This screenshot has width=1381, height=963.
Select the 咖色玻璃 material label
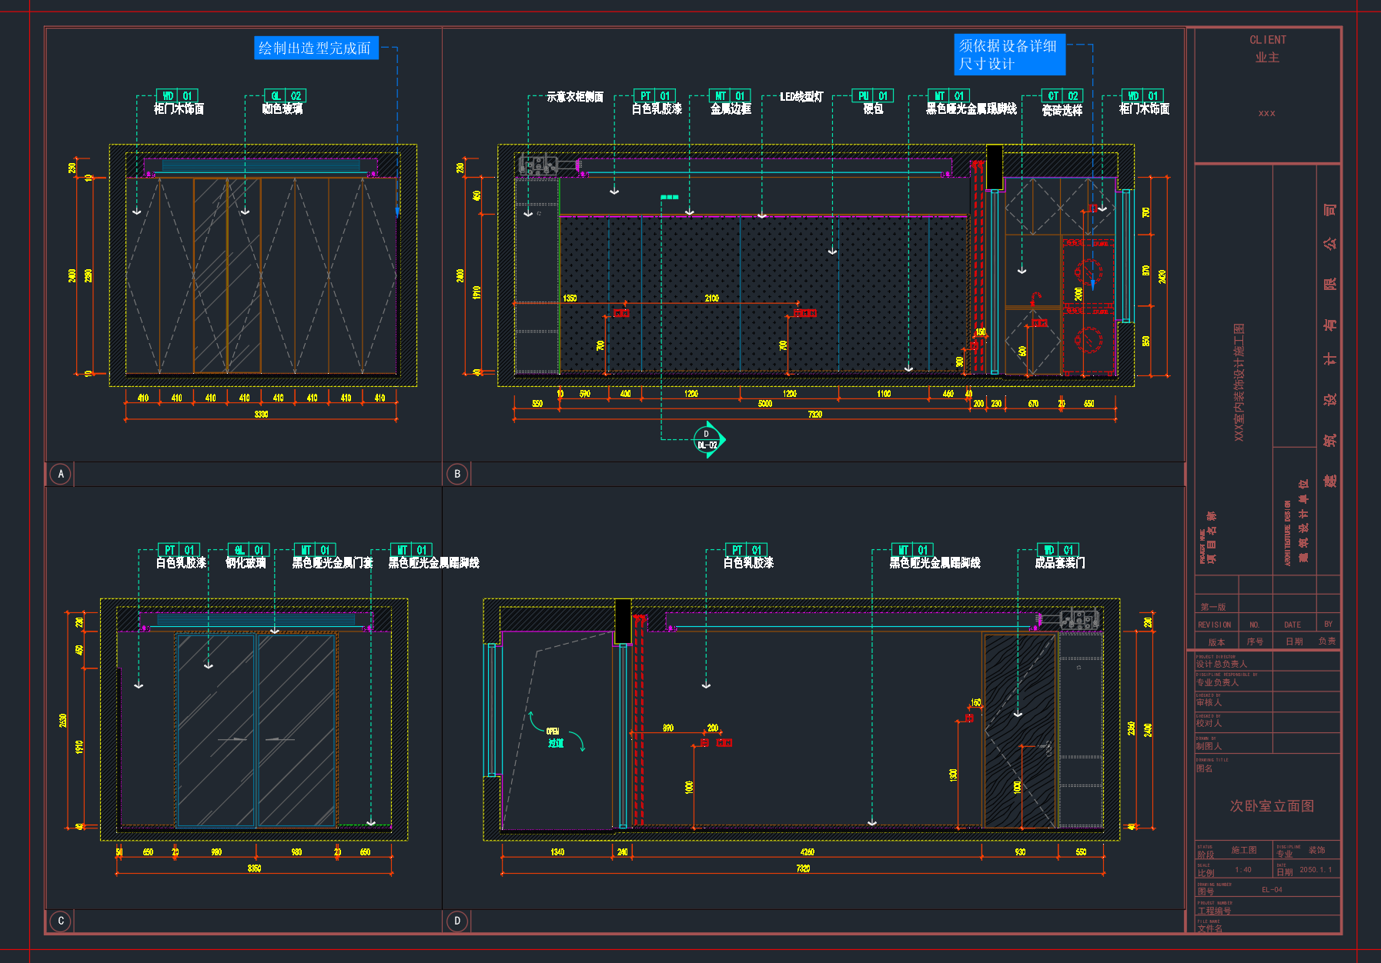click(x=283, y=109)
